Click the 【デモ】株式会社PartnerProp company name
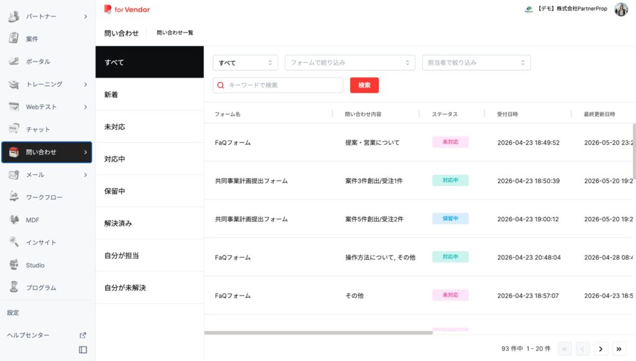The image size is (636, 361). pyautogui.click(x=572, y=9)
